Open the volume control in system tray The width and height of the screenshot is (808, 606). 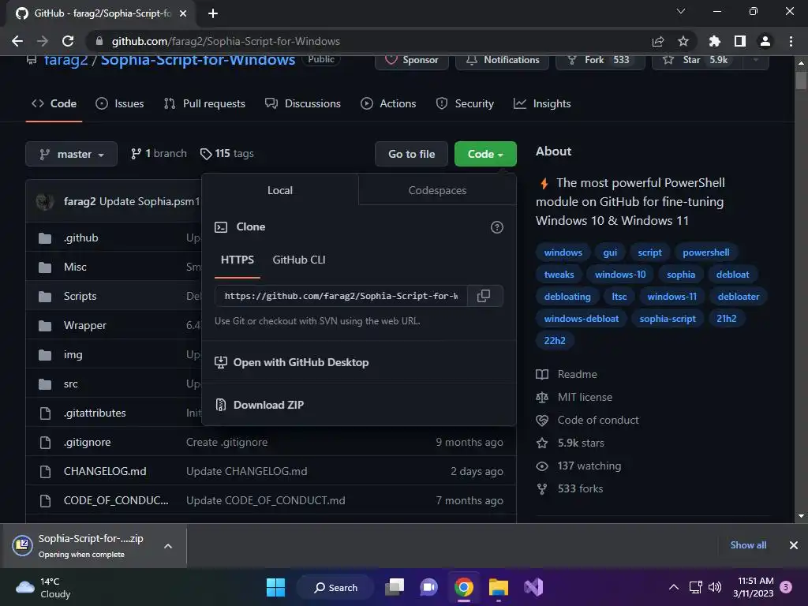point(715,587)
